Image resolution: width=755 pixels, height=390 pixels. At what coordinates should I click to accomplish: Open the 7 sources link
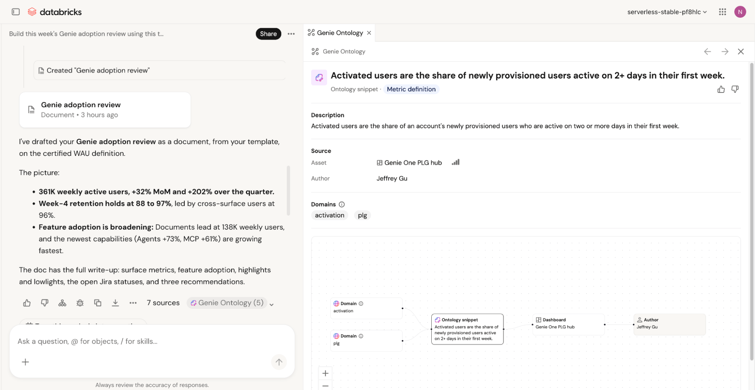(163, 303)
